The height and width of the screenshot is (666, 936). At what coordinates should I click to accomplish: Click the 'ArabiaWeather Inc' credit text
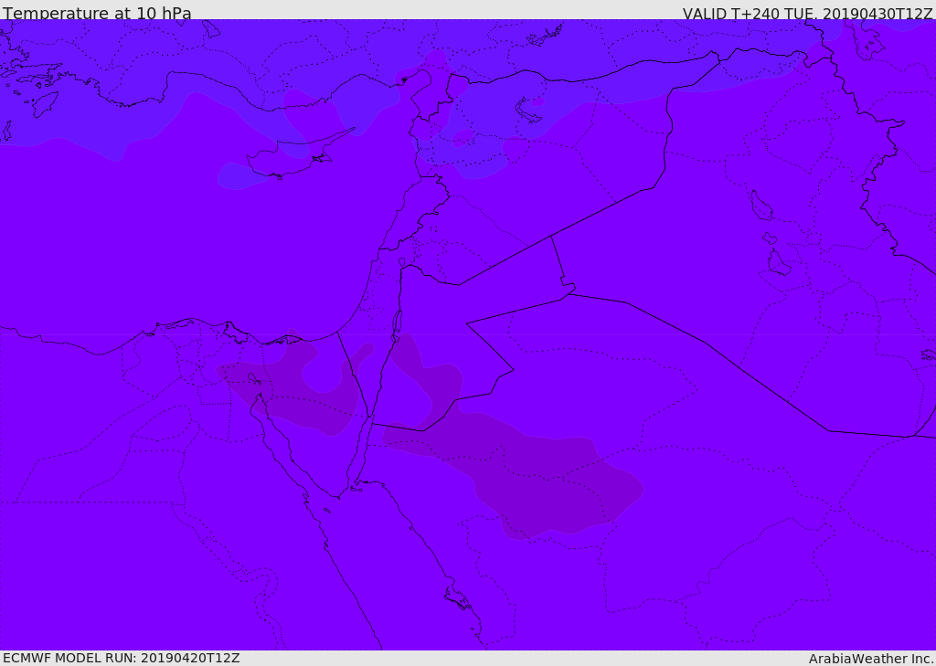pos(870,659)
